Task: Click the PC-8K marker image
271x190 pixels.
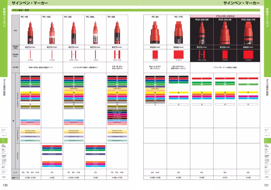Action: 155,32
